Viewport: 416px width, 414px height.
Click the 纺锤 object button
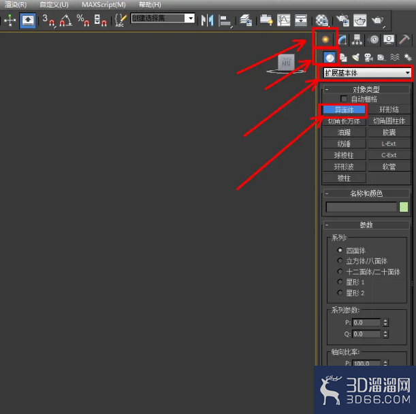[x=344, y=144]
